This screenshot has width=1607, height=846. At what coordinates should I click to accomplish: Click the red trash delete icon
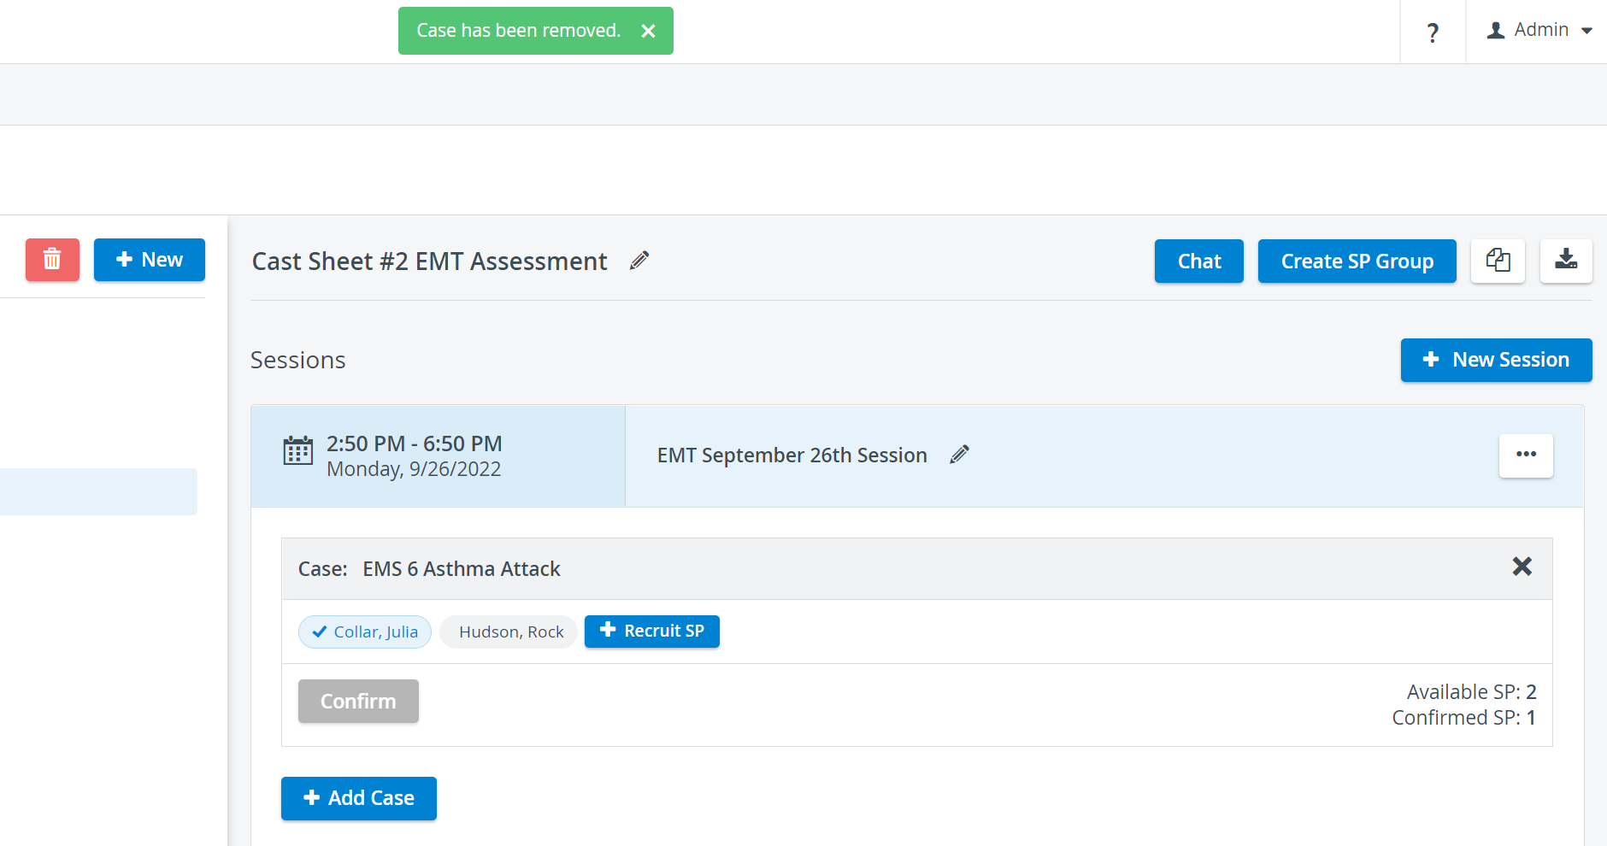[52, 260]
